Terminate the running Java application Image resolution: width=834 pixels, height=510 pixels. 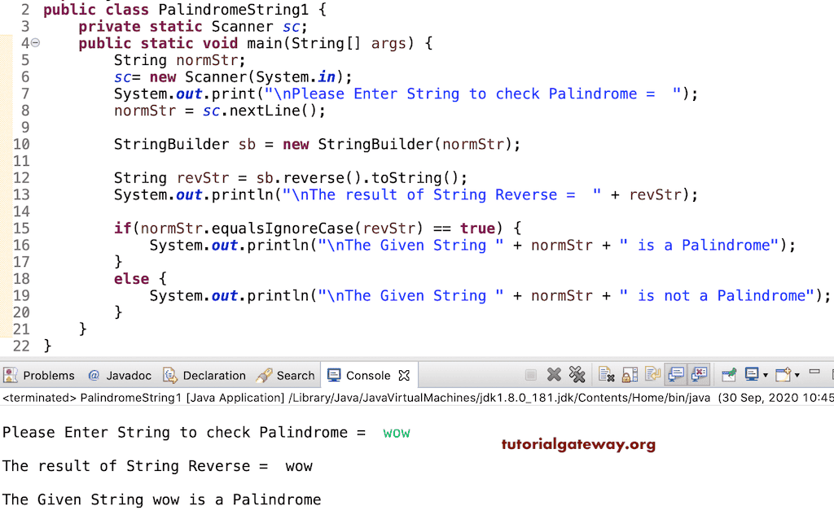532,374
